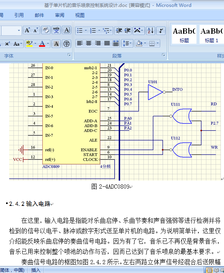This screenshot has width=224, height=273.
Task: Toggle superscript formatting
Action: coord(8,44)
